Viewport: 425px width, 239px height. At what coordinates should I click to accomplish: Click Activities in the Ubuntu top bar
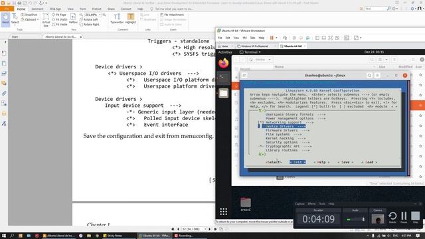pyautogui.click(x=225, y=52)
